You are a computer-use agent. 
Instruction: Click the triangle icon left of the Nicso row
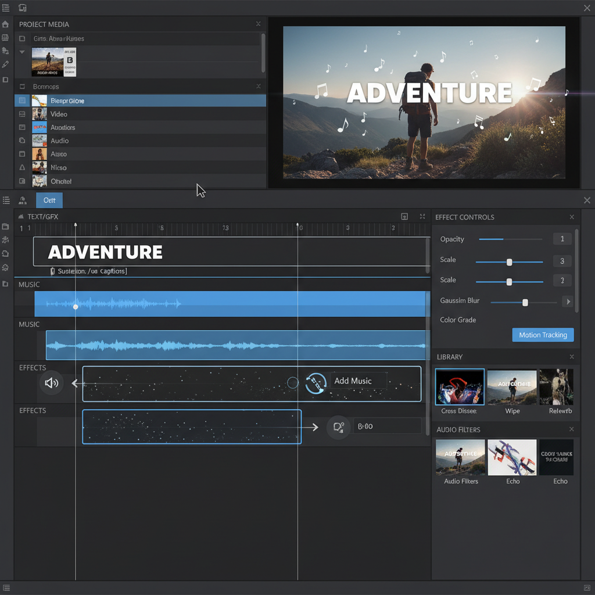(22, 167)
